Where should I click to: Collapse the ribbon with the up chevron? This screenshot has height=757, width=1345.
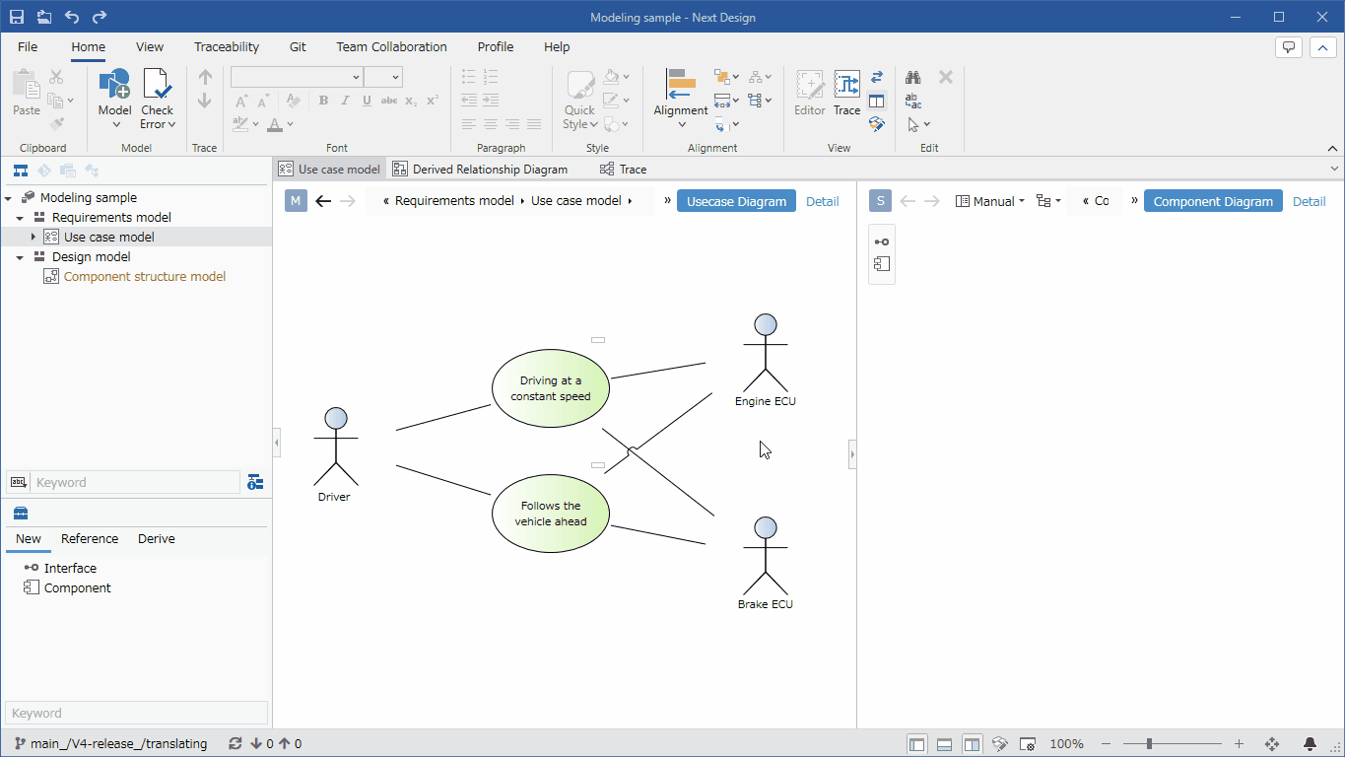point(1333,148)
